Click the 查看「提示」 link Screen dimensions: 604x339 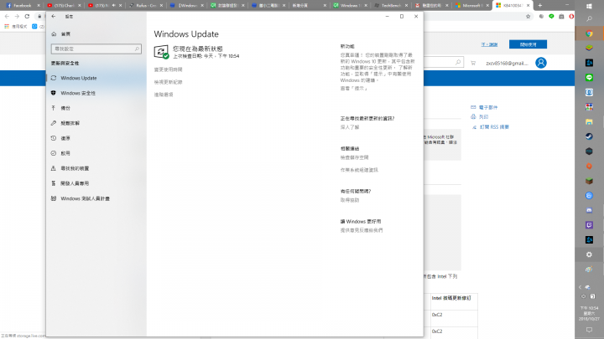coord(354,89)
